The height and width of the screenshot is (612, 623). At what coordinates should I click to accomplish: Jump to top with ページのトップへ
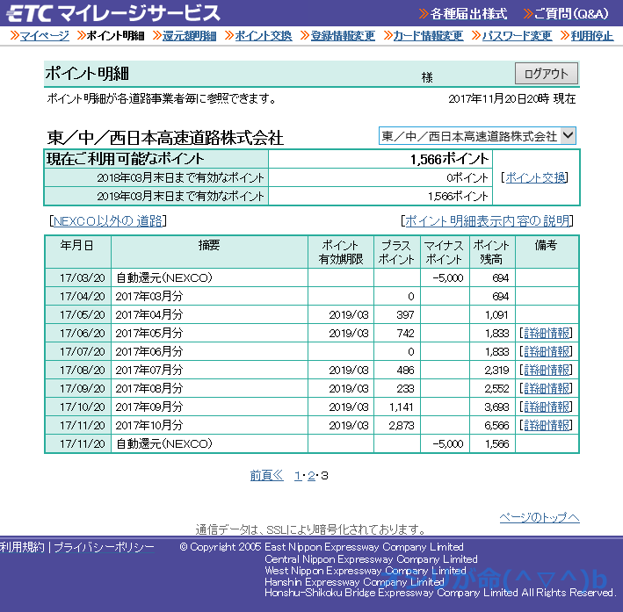click(x=540, y=517)
